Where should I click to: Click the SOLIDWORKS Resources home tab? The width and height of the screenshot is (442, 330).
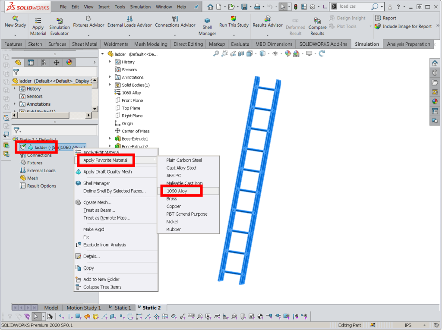[435, 63]
